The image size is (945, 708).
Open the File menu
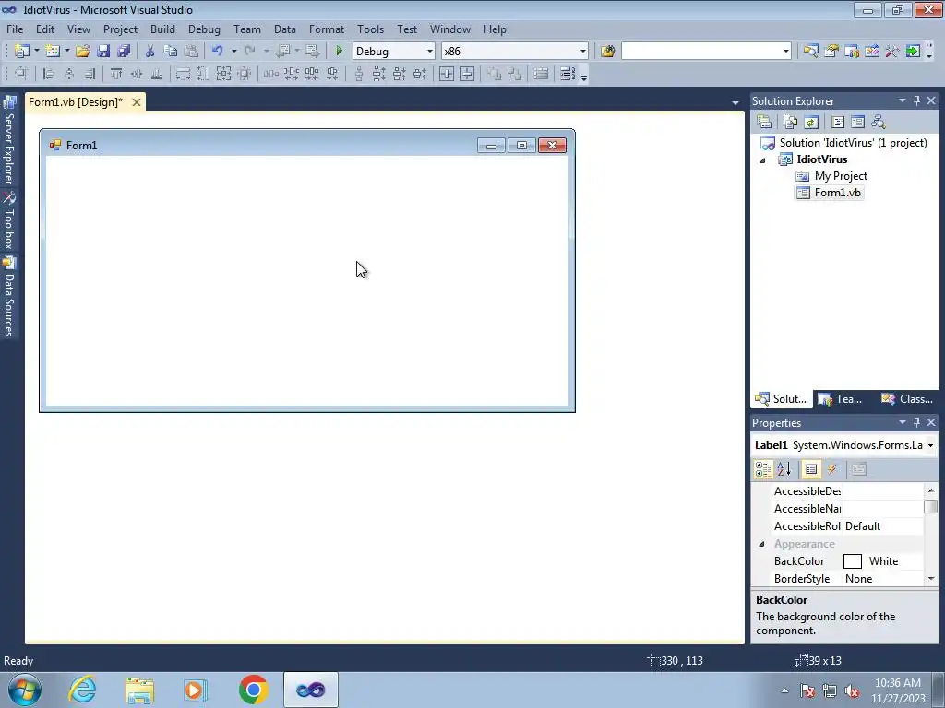tap(15, 29)
